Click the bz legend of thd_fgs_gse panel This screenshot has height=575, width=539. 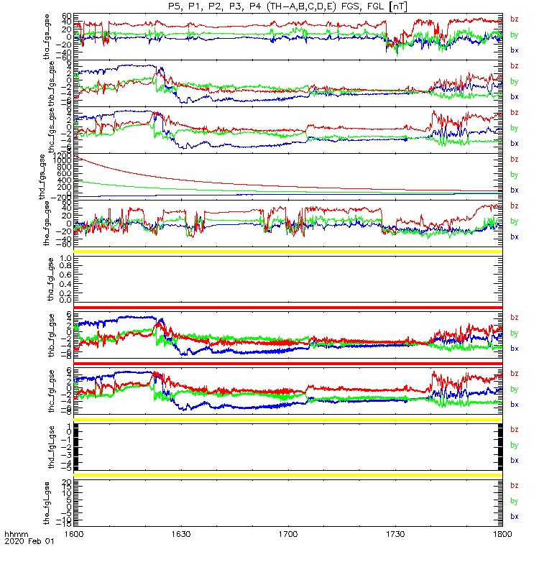coord(515,159)
